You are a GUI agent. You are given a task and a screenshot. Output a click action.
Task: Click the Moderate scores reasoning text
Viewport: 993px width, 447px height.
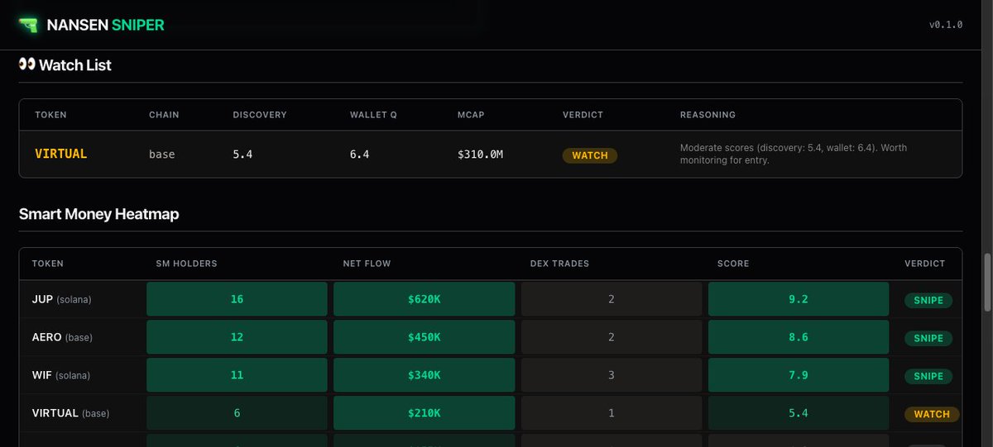[x=794, y=155]
